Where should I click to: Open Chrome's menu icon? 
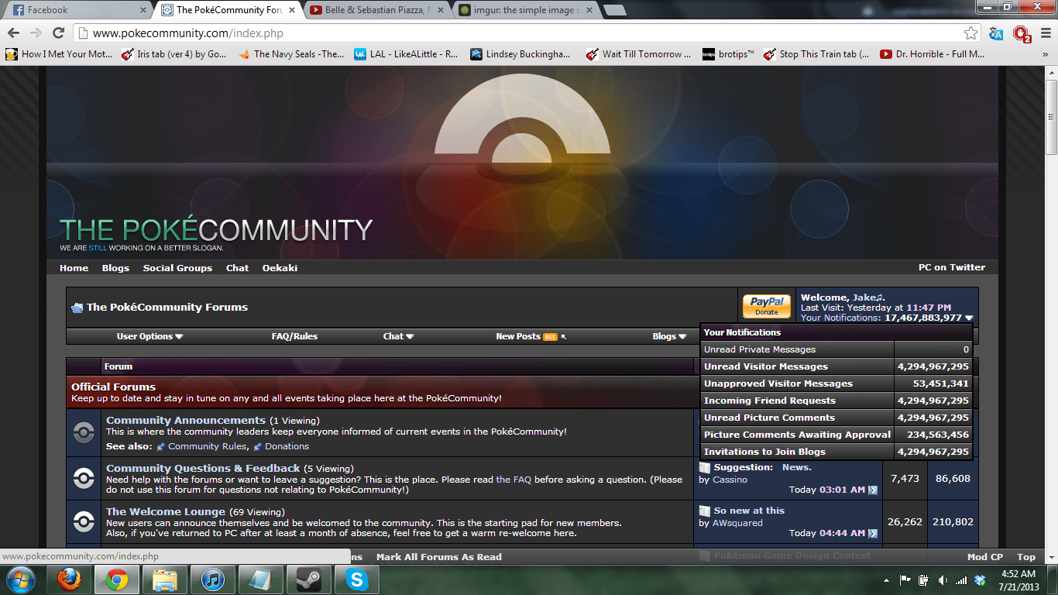[x=1045, y=33]
